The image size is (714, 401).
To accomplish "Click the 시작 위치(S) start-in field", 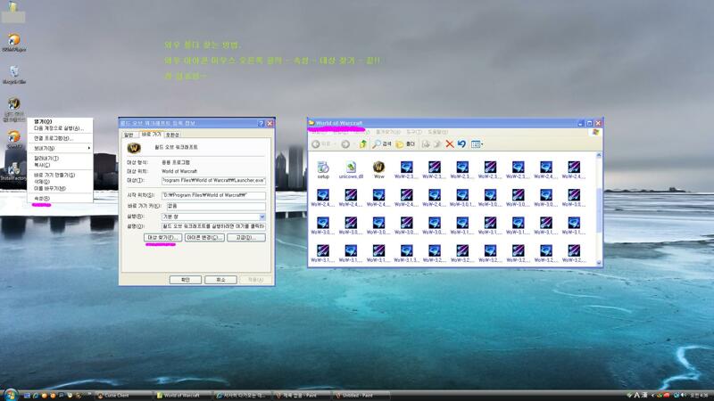I will [213, 195].
